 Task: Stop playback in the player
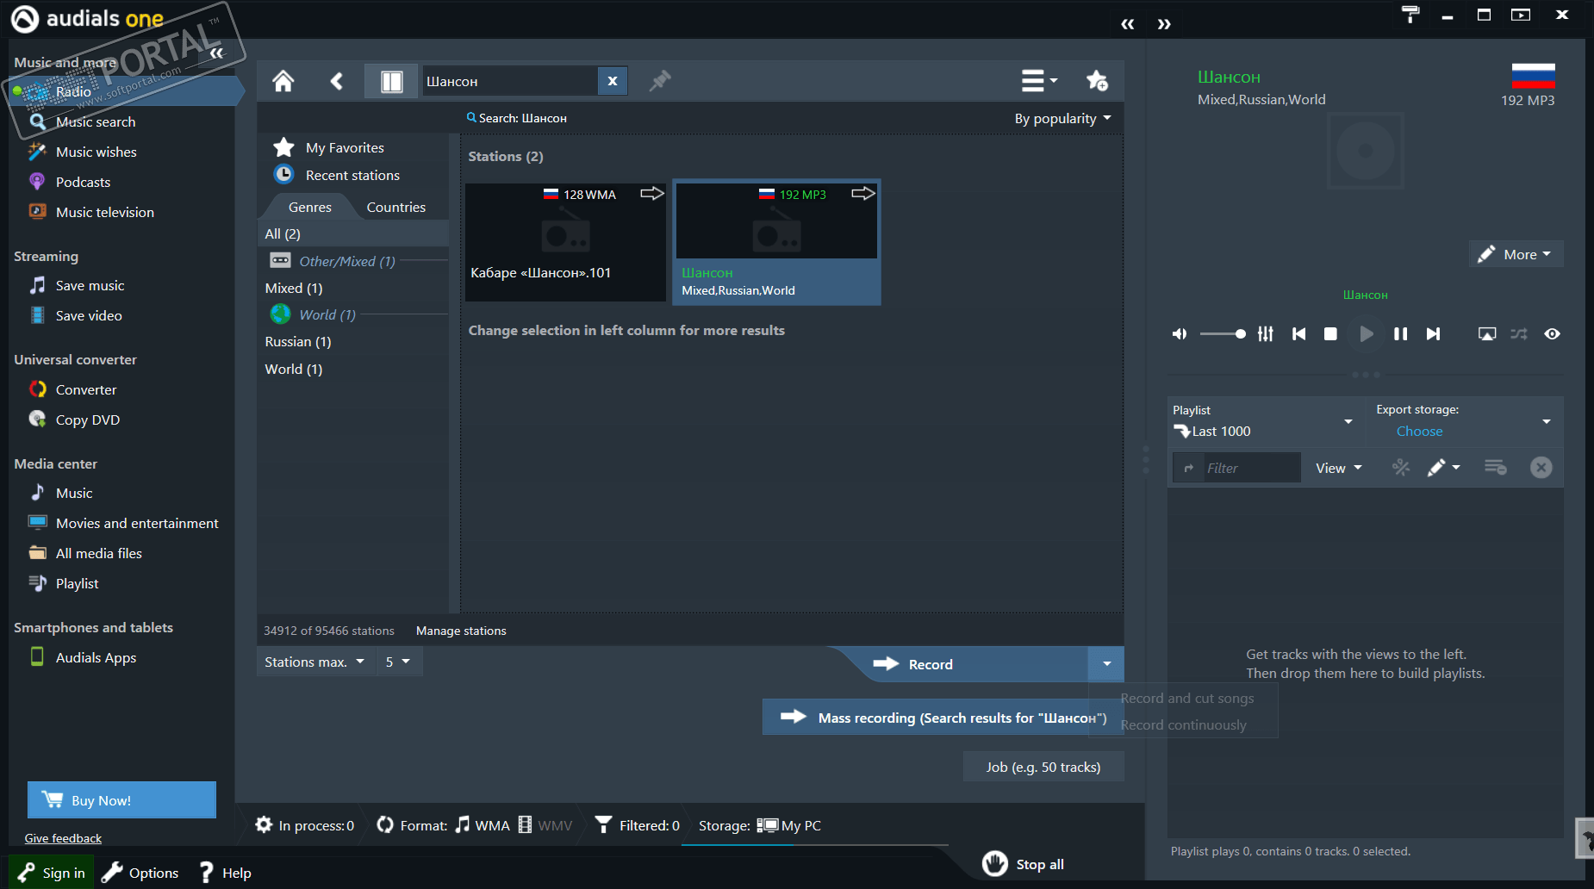[1330, 333]
